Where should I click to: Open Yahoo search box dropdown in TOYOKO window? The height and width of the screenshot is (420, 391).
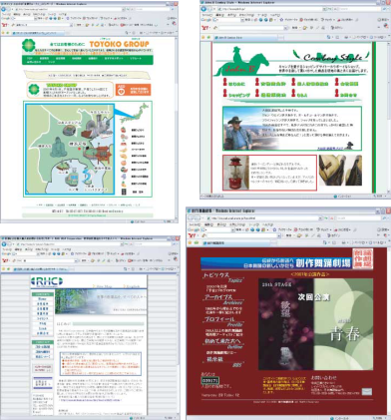coord(72,25)
